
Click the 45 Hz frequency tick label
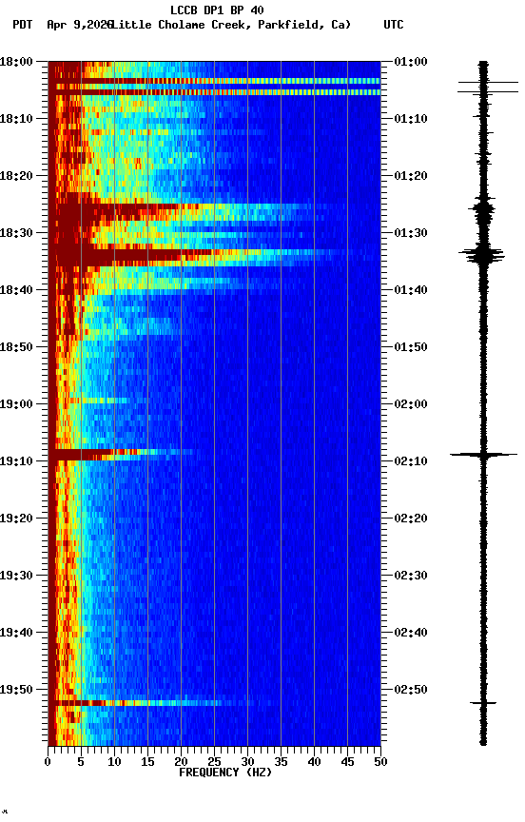coord(347,762)
